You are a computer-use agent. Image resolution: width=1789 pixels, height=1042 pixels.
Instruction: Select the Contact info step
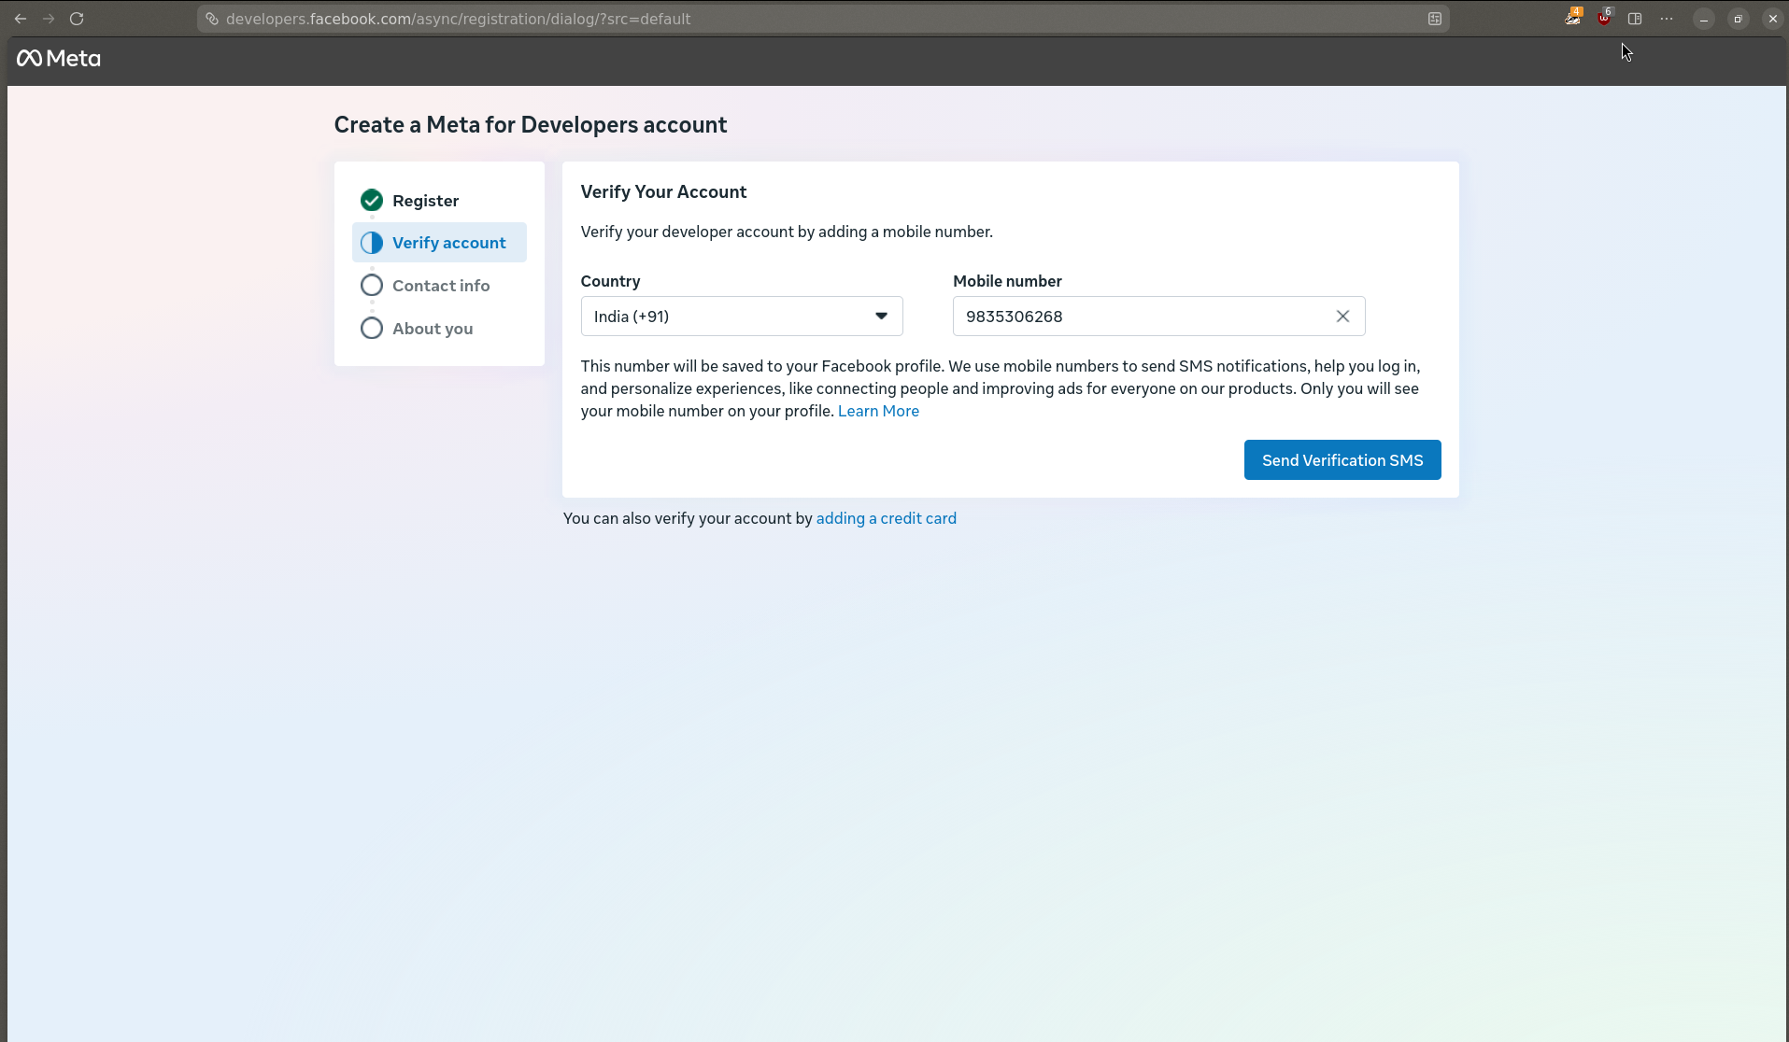[439, 286]
